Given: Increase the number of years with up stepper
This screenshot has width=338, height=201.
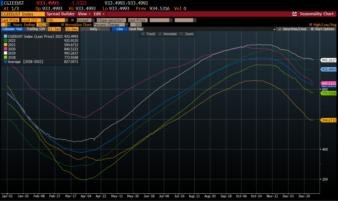Looking at the screenshot, I should coord(9,24).
